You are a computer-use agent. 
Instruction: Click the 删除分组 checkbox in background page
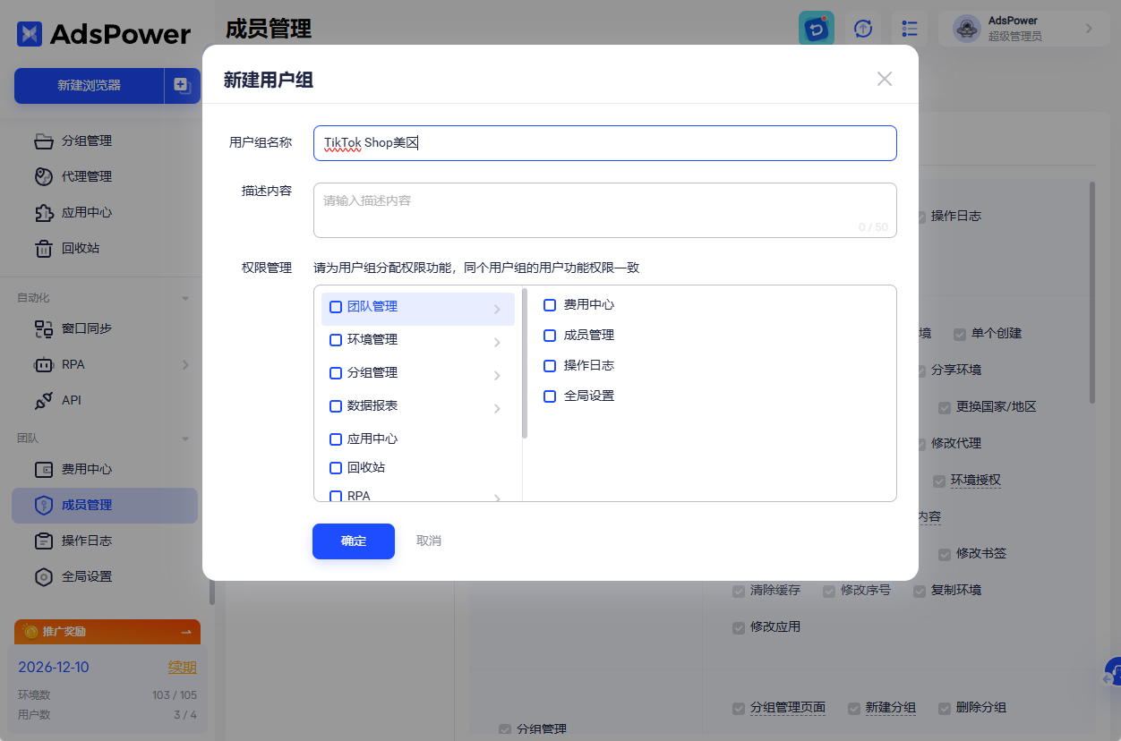(945, 708)
